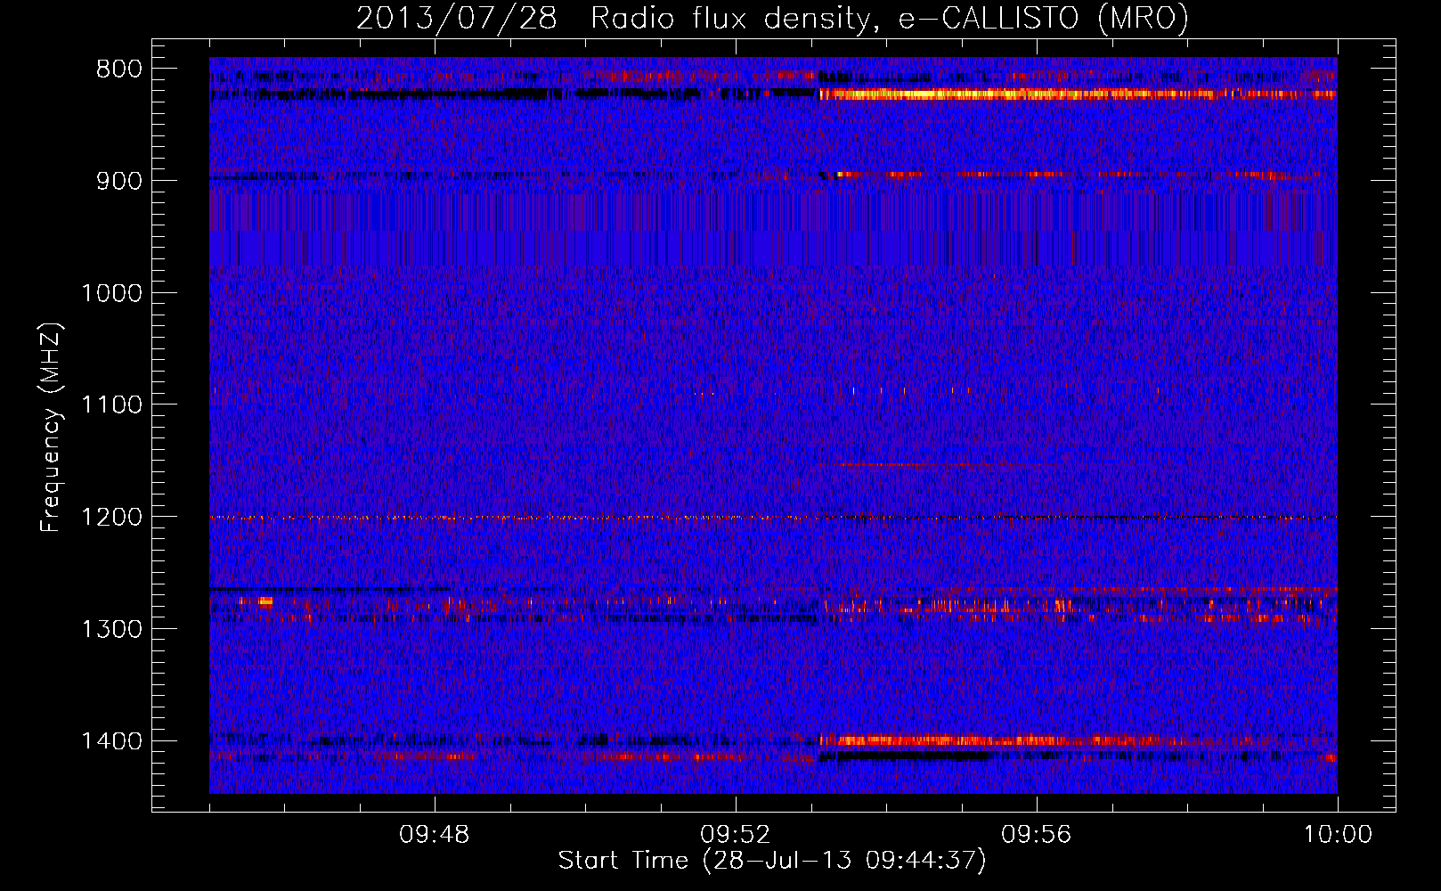Click the 'Start Time (28-Jul-13 09:44:37)' label
Viewport: 1441px width, 891px height.
coord(772,861)
